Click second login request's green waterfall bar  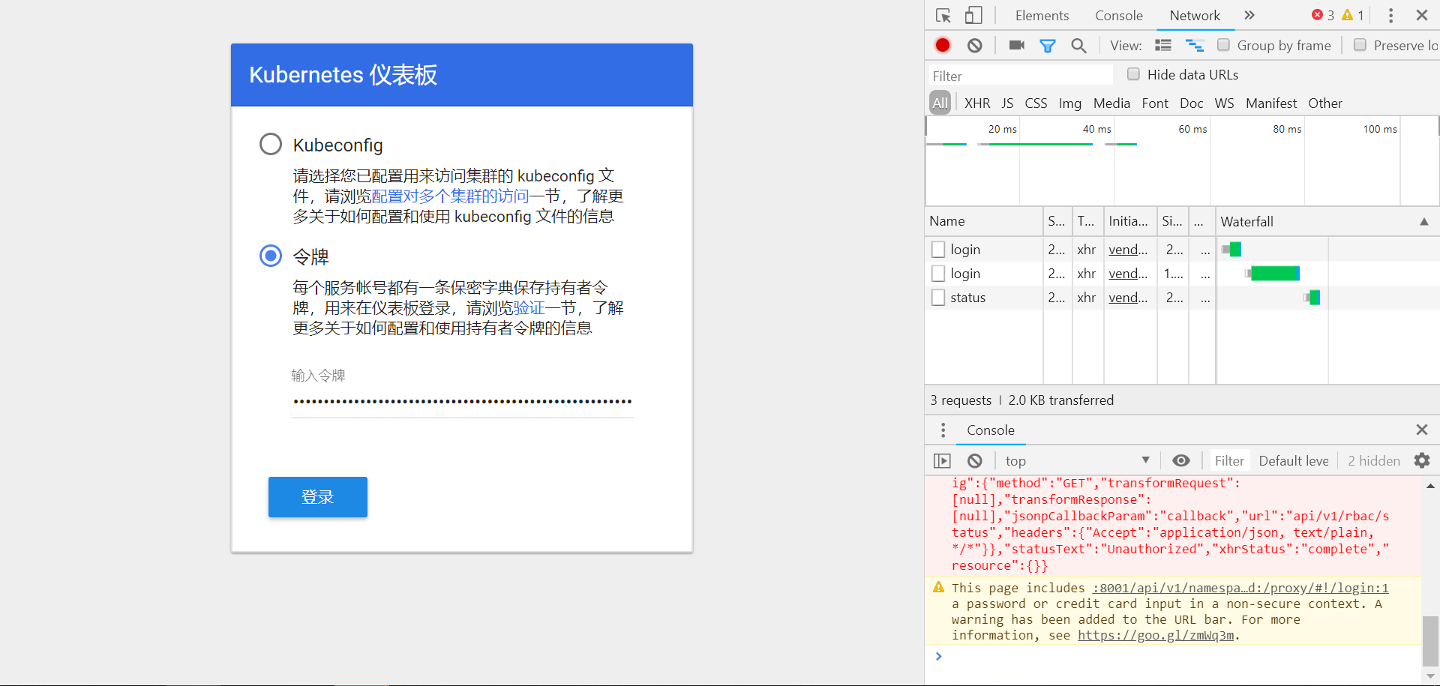click(x=1274, y=274)
